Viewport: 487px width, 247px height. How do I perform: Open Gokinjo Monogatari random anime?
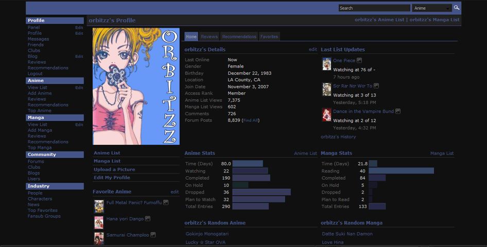tap(207, 234)
